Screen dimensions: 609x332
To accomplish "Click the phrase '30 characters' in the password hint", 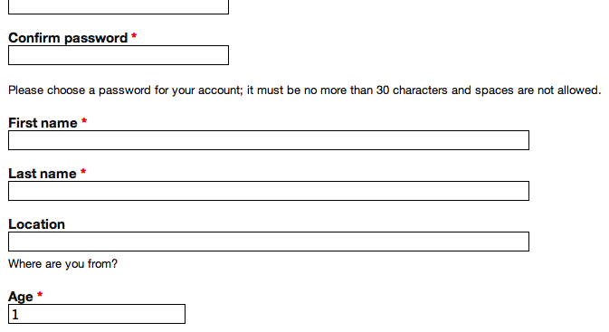I will tap(412, 90).
